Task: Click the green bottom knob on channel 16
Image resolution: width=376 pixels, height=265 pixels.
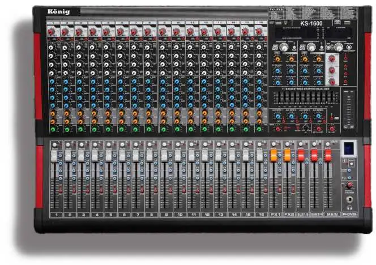Action: [x=258, y=130]
